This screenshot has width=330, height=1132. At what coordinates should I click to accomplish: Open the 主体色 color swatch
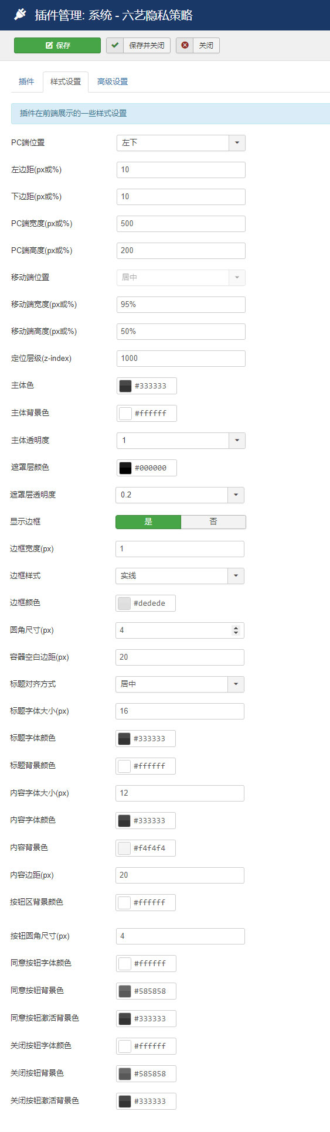(x=125, y=386)
